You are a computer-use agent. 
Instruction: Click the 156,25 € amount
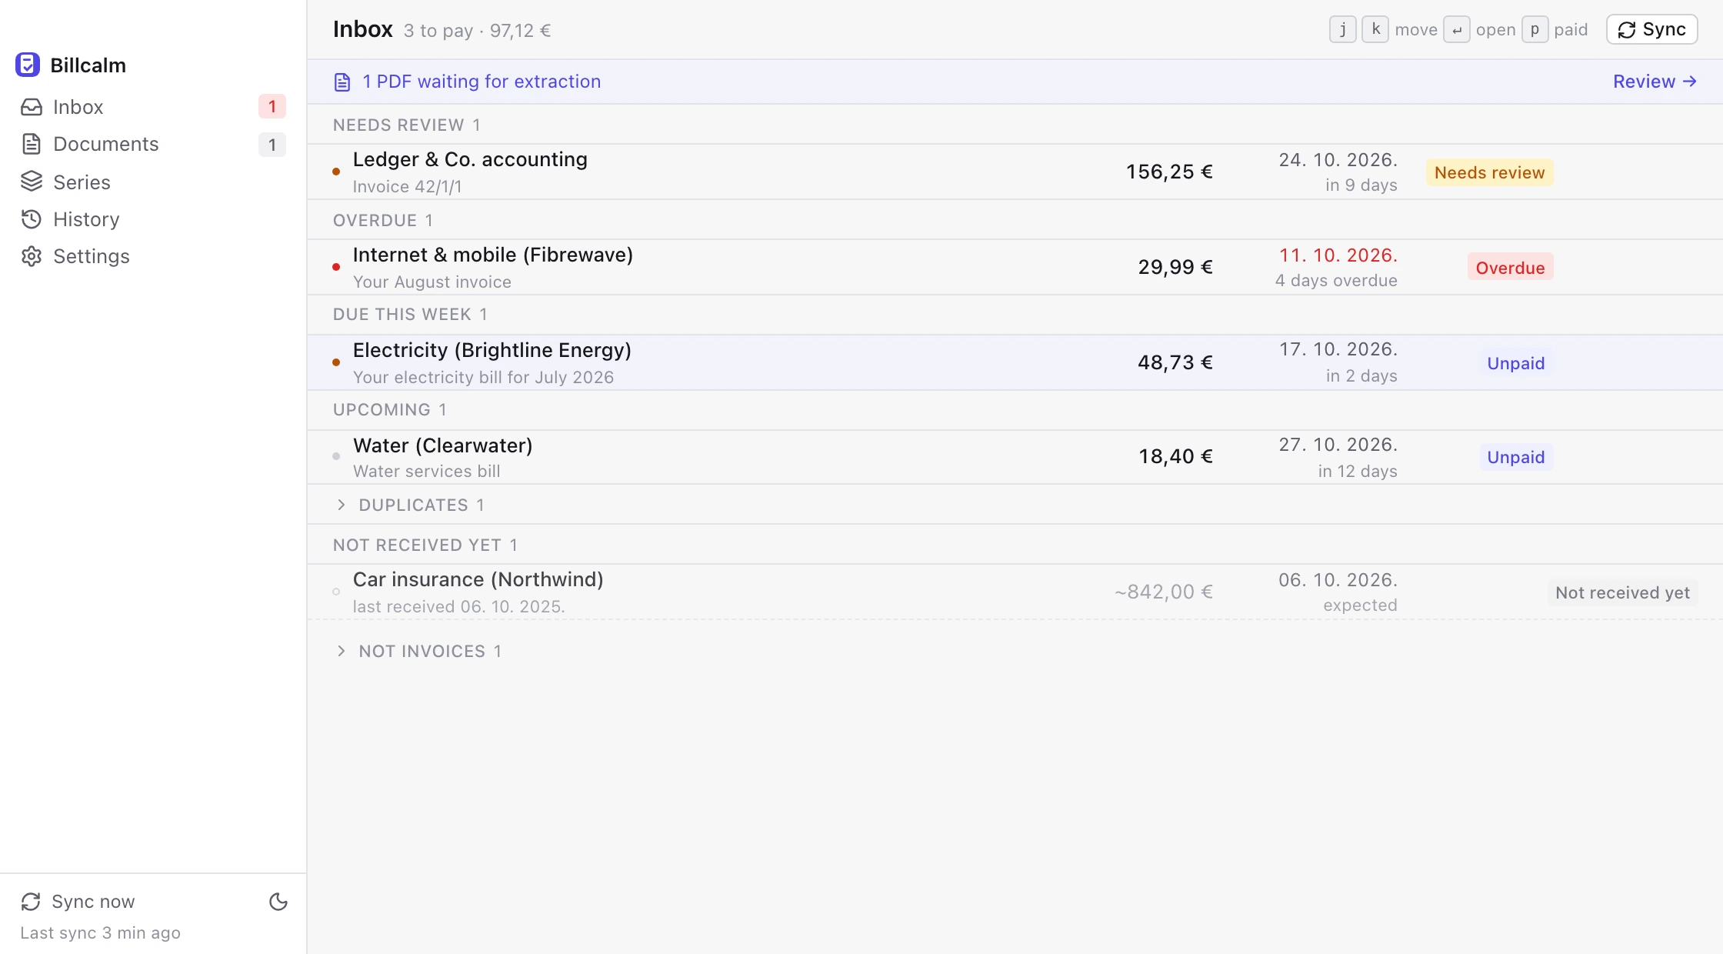(x=1169, y=172)
